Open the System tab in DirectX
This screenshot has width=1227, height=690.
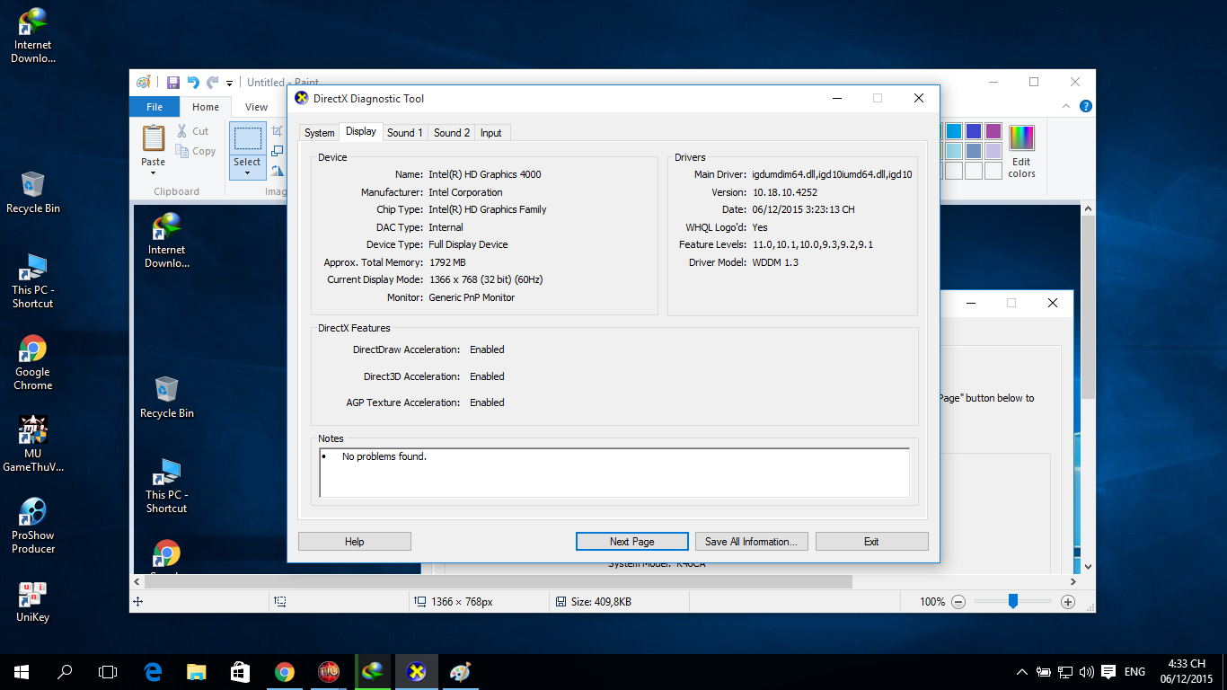tap(319, 133)
